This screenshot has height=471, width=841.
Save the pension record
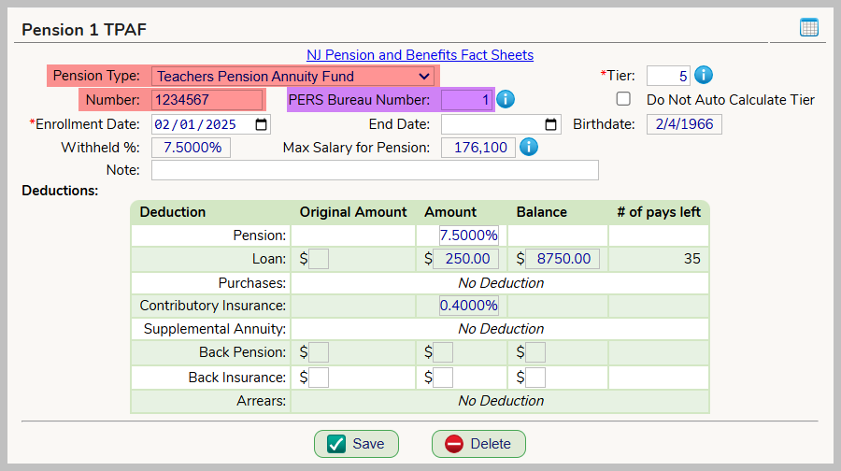pyautogui.click(x=356, y=444)
